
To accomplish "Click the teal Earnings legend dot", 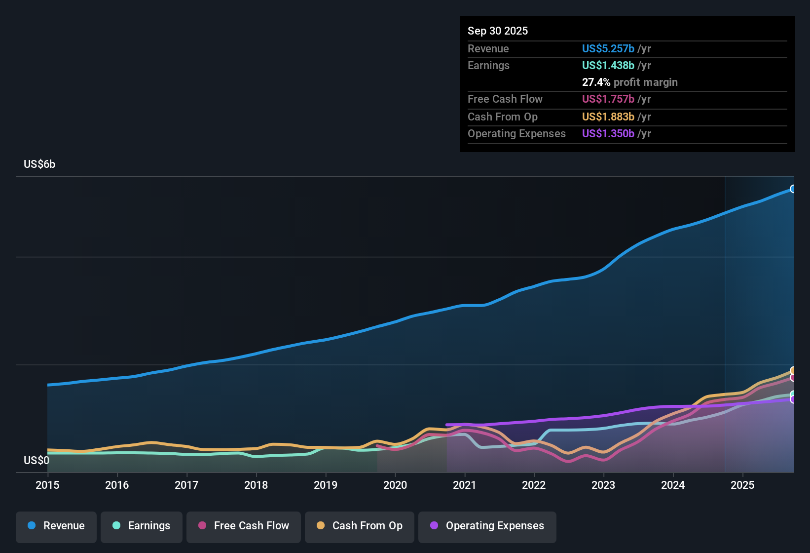I will point(117,526).
